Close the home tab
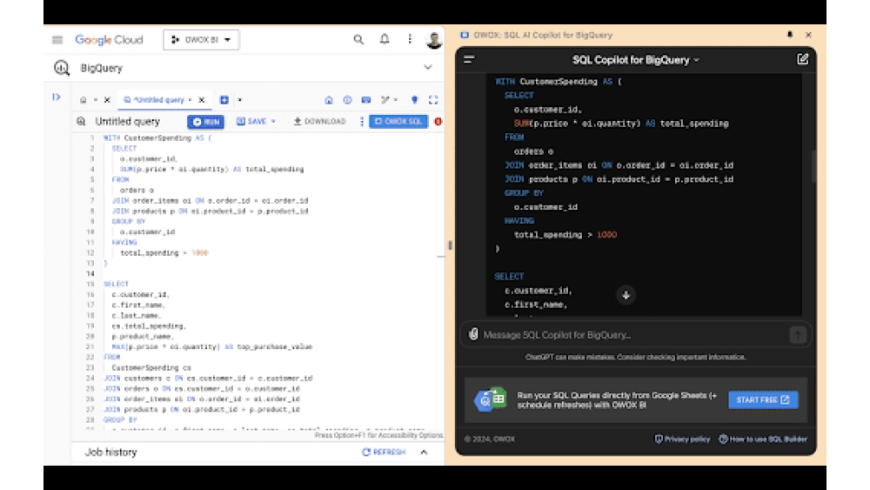 pos(107,100)
